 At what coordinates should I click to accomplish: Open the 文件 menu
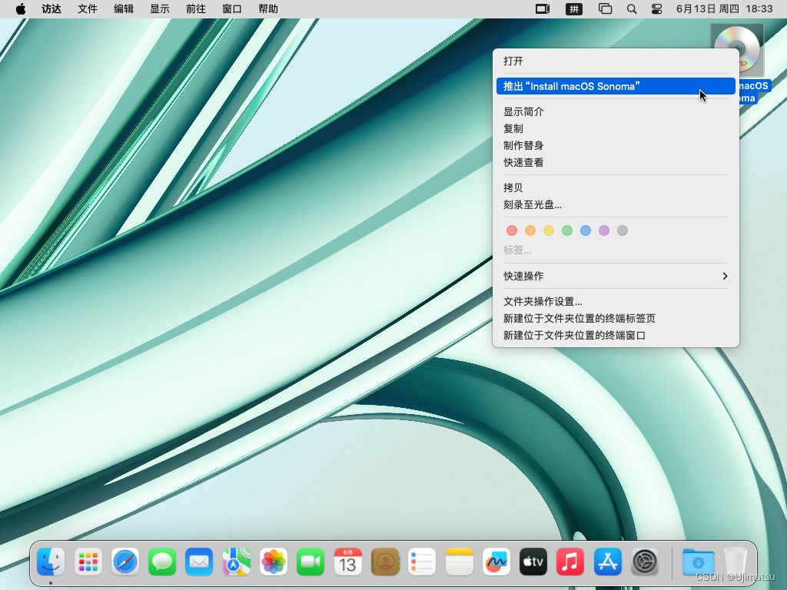coord(88,9)
